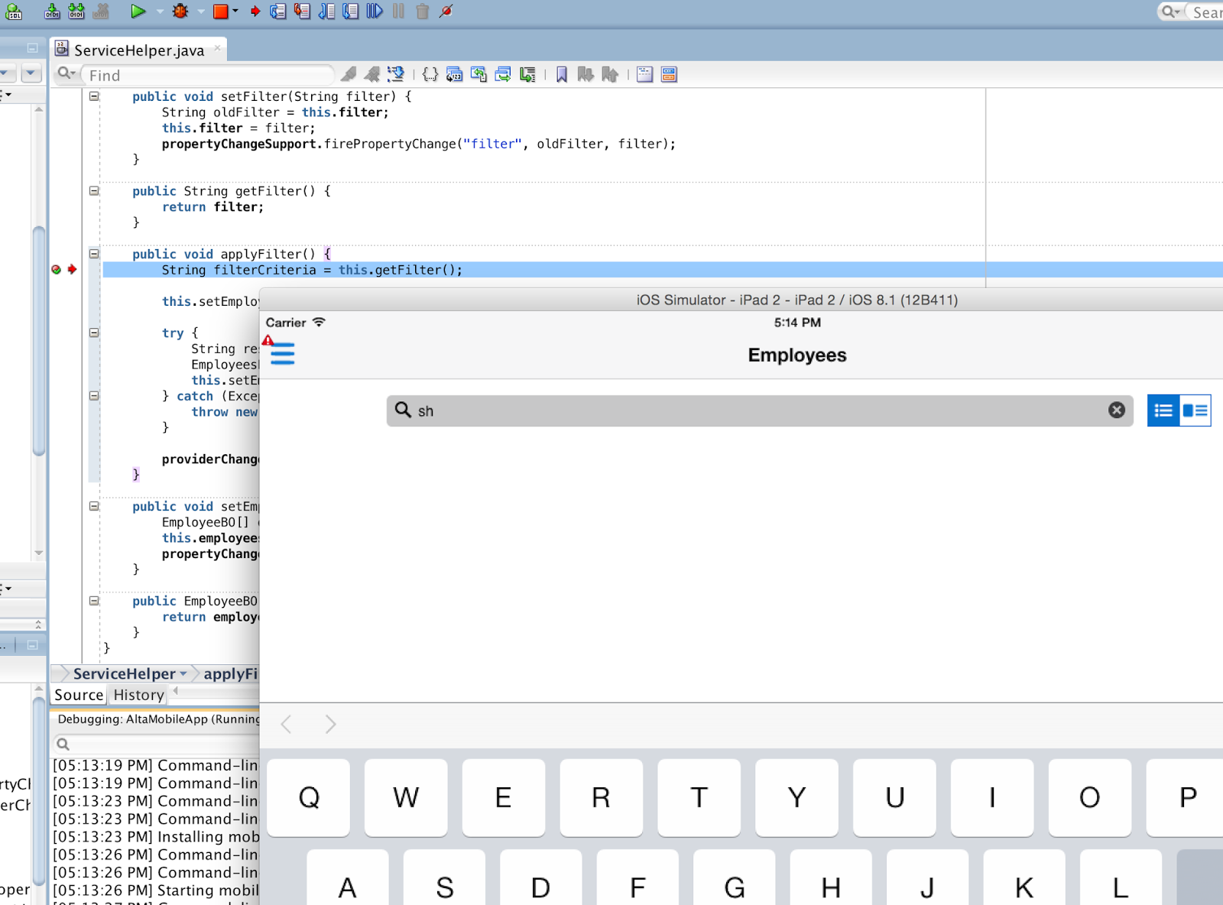Click the Step to End of Method icon
1223x905 pixels.
coord(350,11)
